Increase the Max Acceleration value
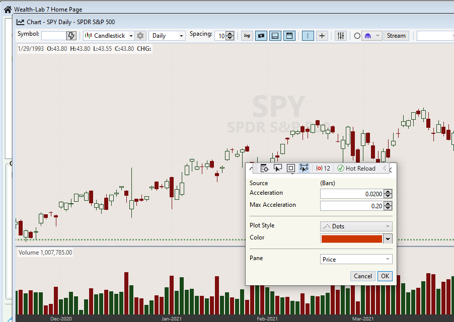 388,204
